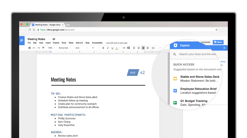
Task: Open the text color picker
Action: pyautogui.click(x=117, y=48)
